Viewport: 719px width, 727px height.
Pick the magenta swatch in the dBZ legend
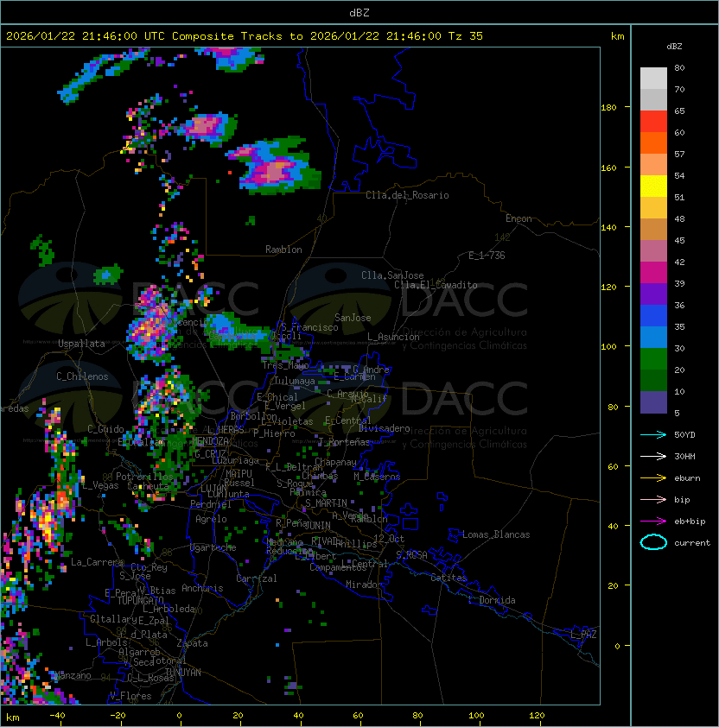coord(653,273)
